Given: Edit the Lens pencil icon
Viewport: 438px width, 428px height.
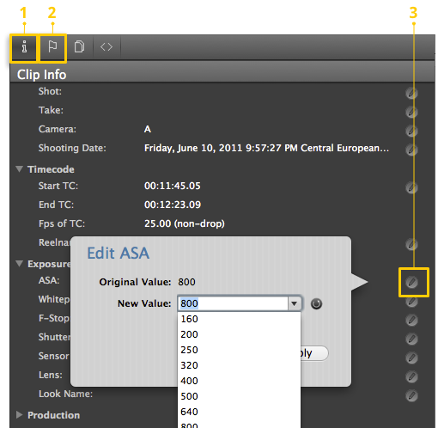Looking at the screenshot, I should (411, 376).
